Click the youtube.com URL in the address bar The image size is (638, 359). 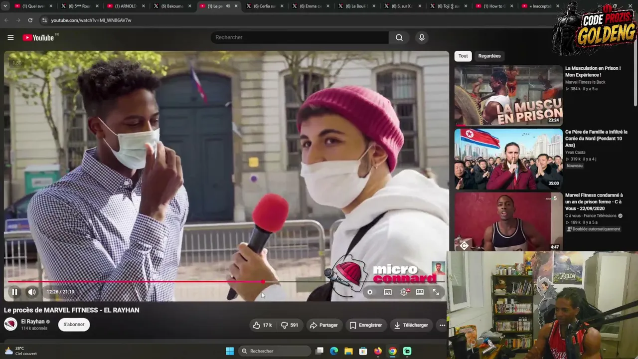[91, 20]
